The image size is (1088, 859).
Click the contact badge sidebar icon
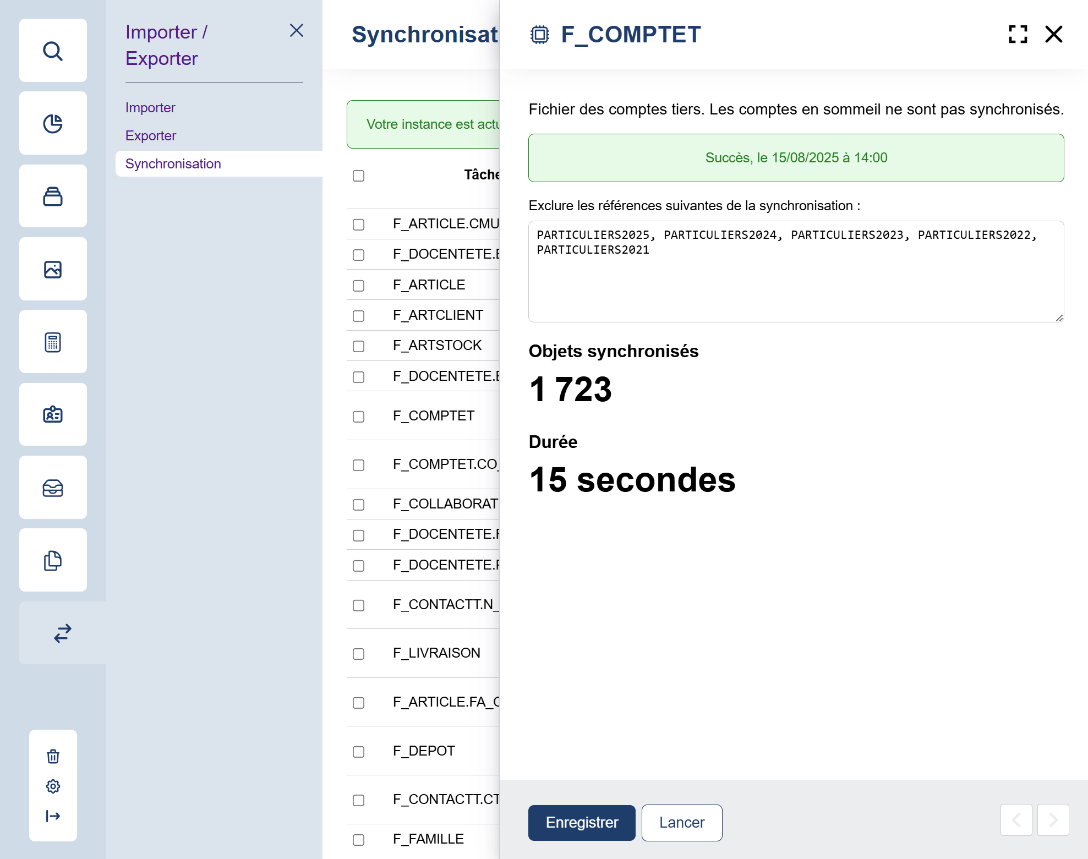[53, 414]
